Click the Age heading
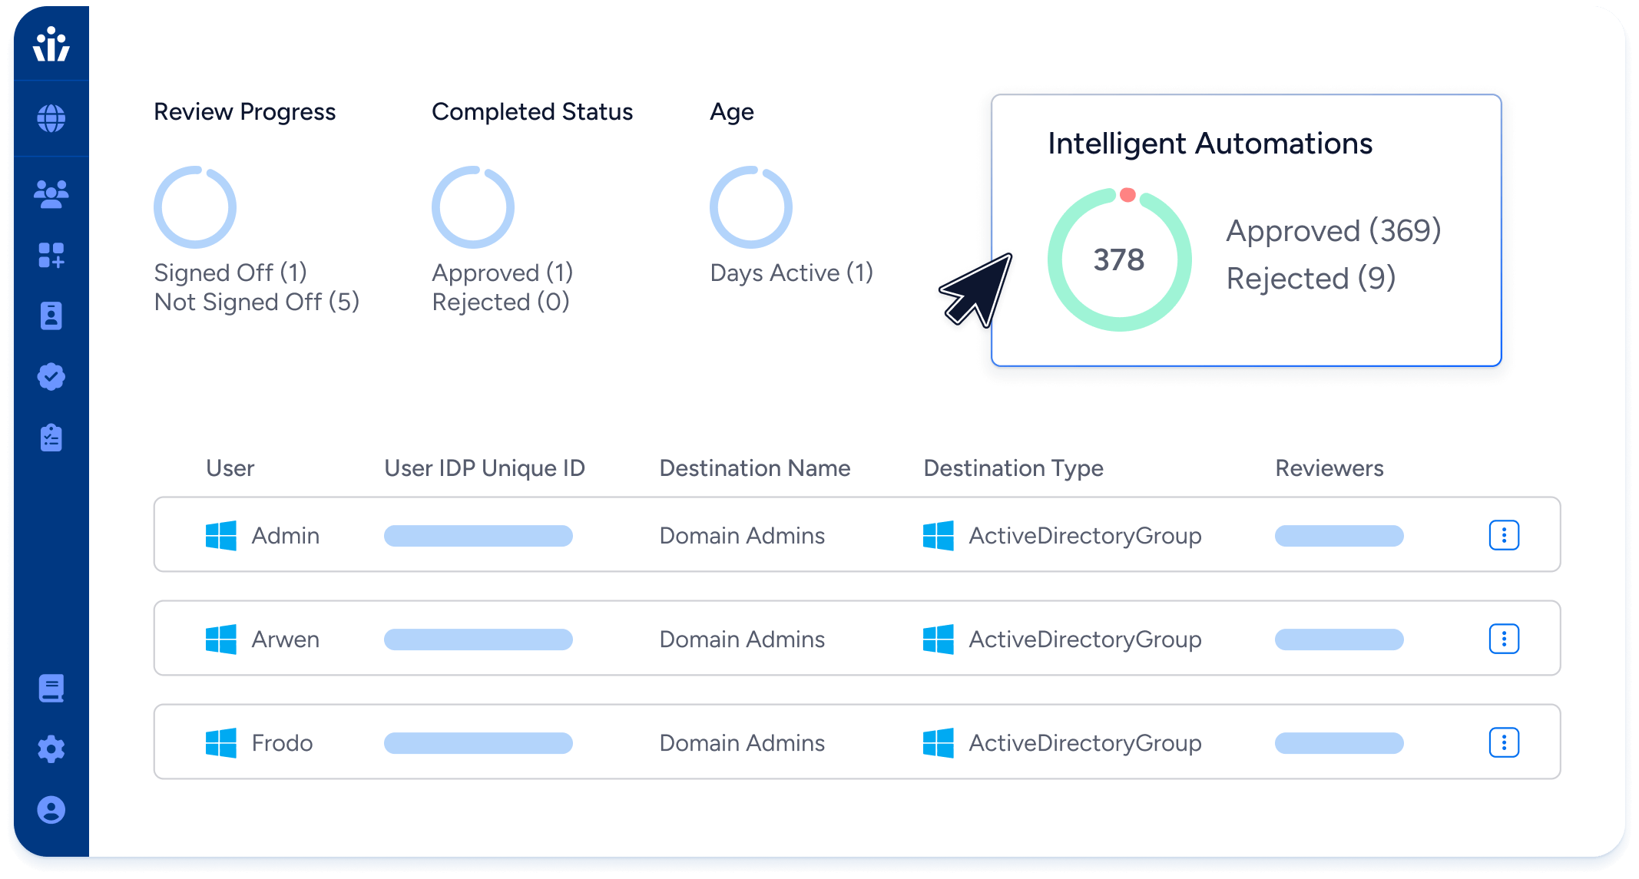This screenshot has width=1639, height=879. [732, 112]
